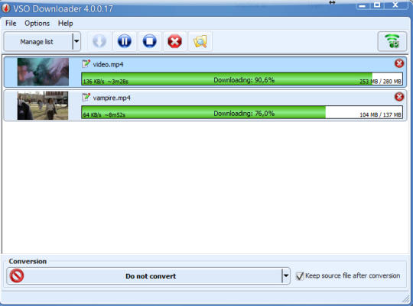Toggle Keep source file after conversion checkbox
The image size is (413, 306).
click(x=300, y=276)
